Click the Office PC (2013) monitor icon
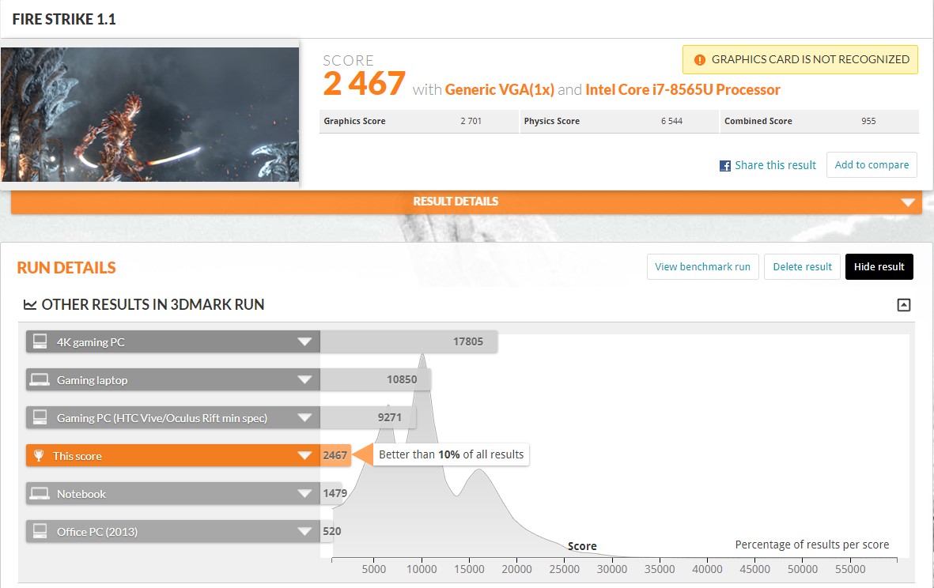The image size is (934, 588). pyautogui.click(x=40, y=532)
